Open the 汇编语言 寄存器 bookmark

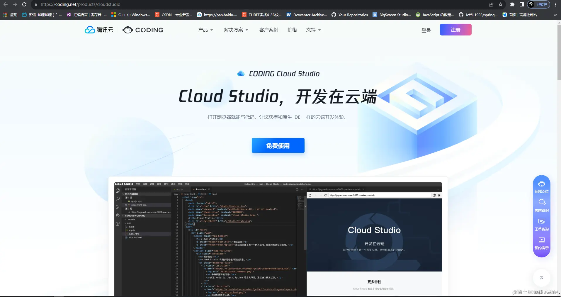87,15
